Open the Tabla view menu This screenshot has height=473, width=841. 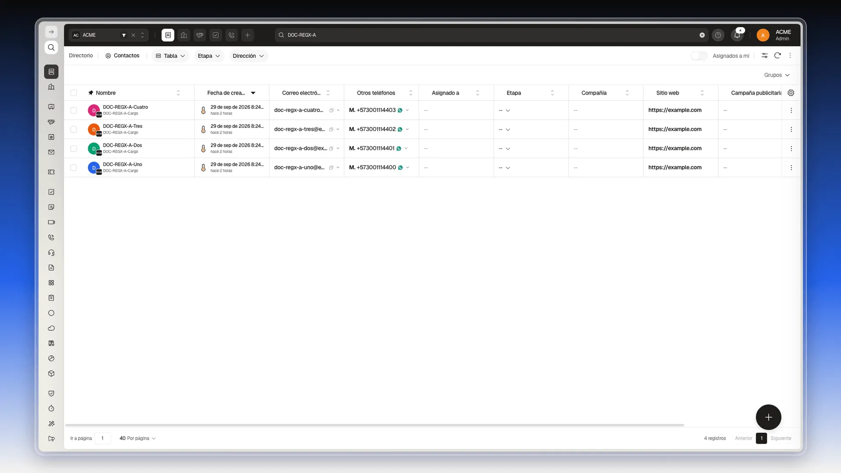(x=170, y=56)
